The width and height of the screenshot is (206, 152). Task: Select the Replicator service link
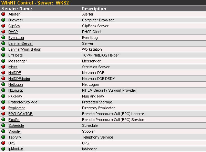point(17,108)
